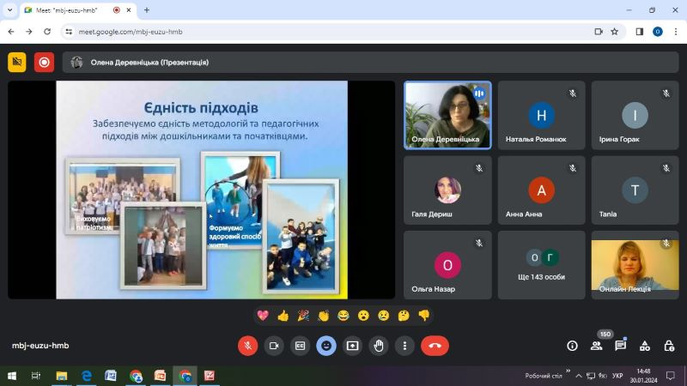Open new browser tab
Viewport: 687px width, 386px height.
pyautogui.click(x=147, y=10)
